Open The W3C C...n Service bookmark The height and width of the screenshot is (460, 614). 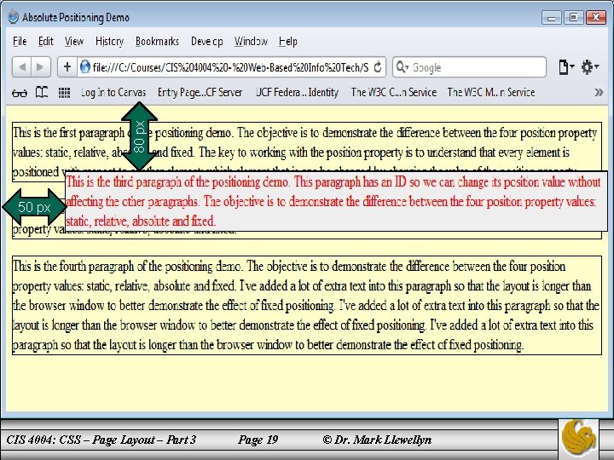(393, 93)
